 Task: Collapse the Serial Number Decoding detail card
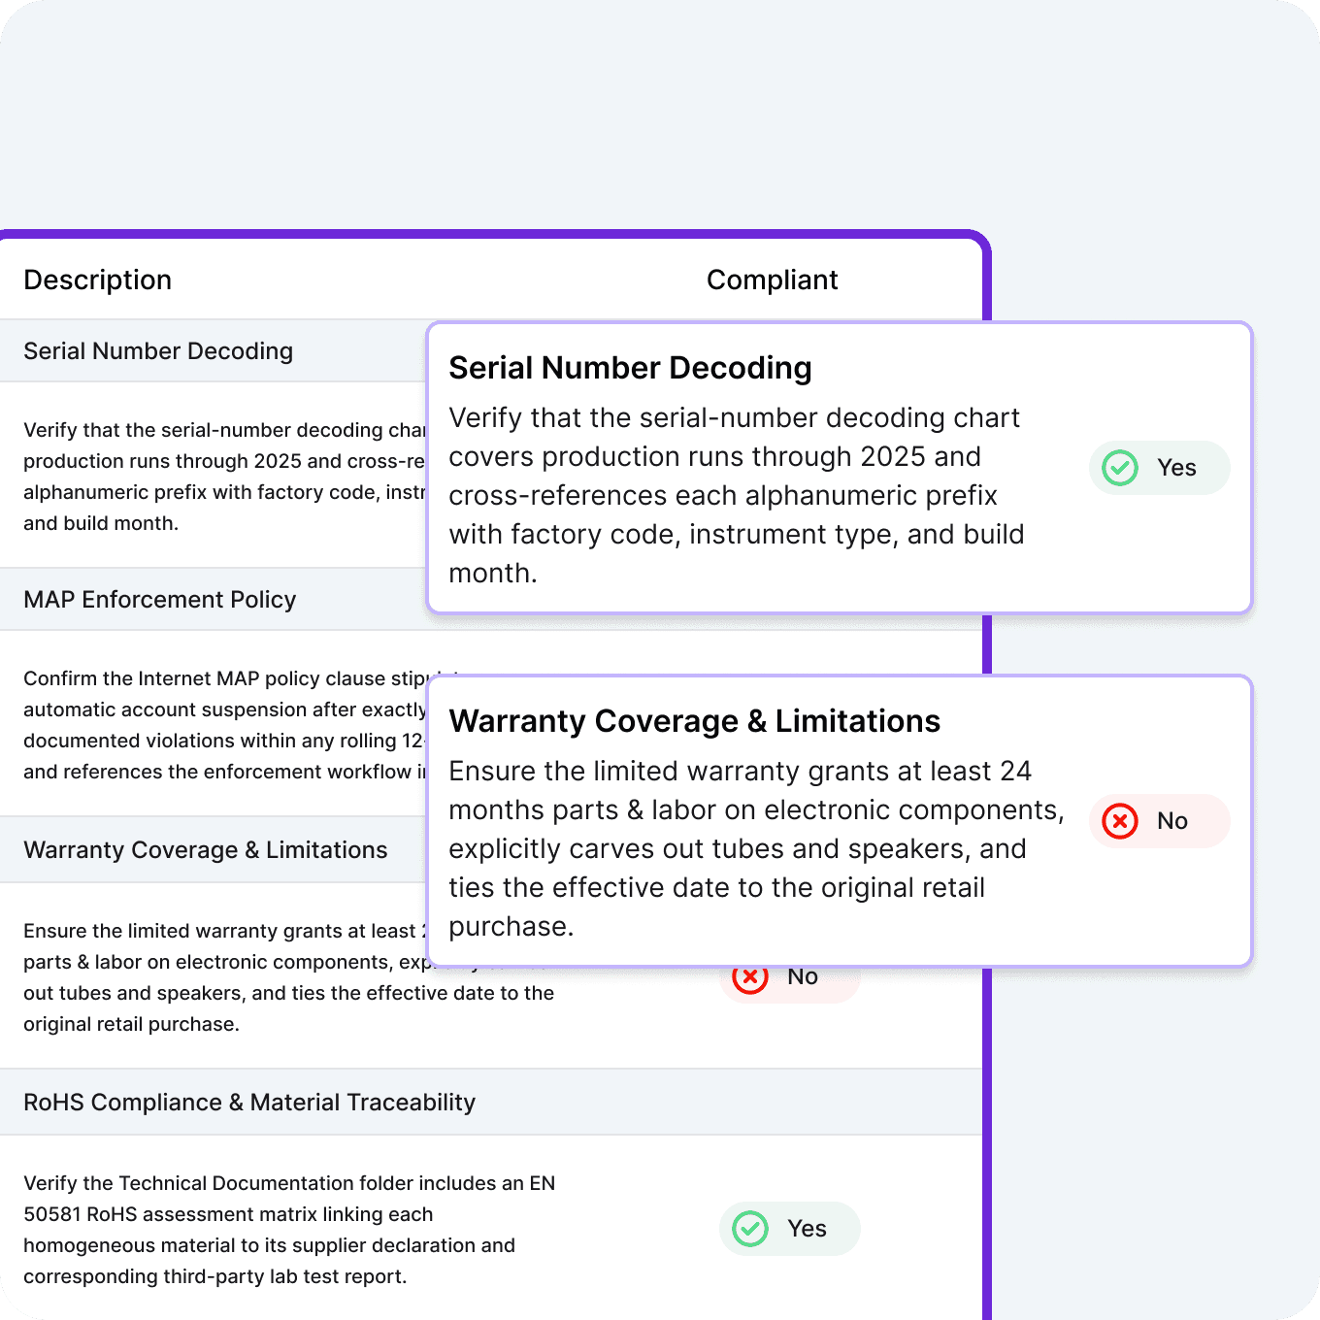[x=631, y=369]
